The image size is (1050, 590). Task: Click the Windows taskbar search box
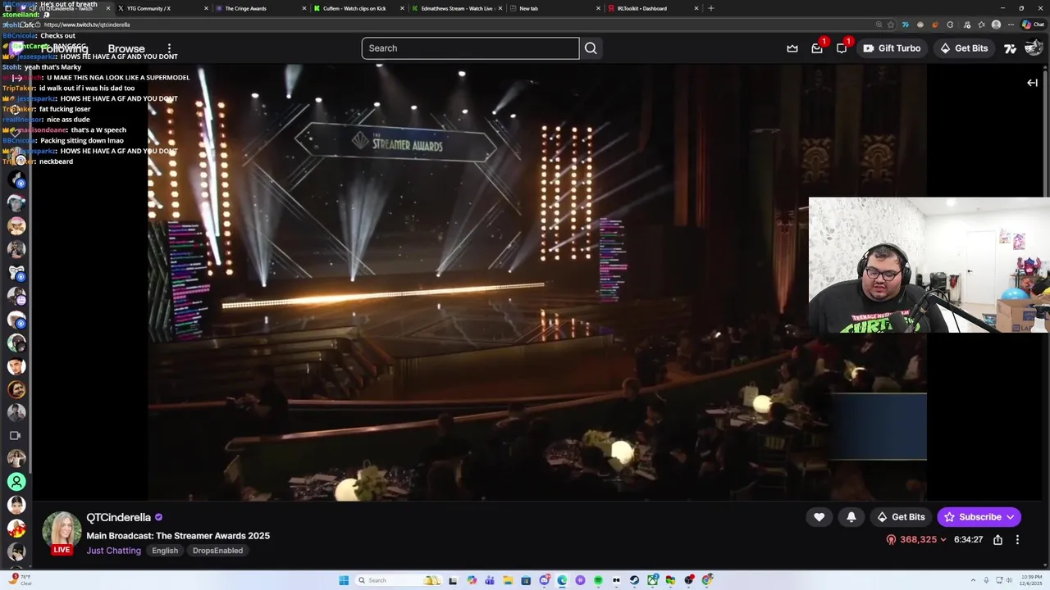399,580
